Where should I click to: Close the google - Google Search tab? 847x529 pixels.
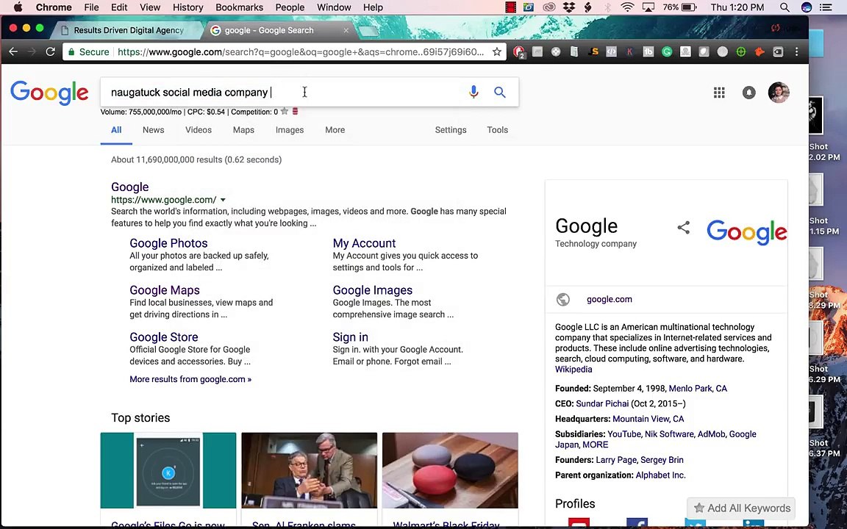pos(346,30)
